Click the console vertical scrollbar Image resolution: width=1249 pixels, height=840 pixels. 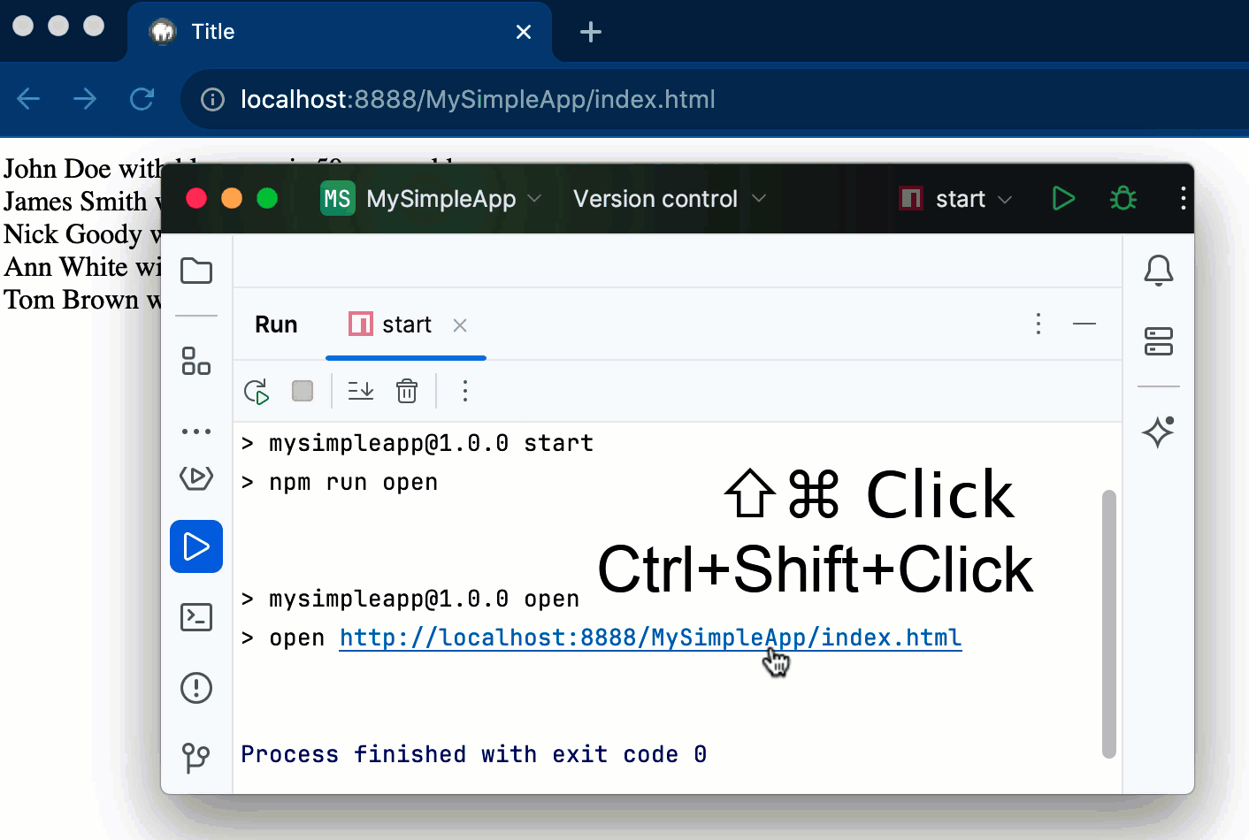[x=1109, y=623]
